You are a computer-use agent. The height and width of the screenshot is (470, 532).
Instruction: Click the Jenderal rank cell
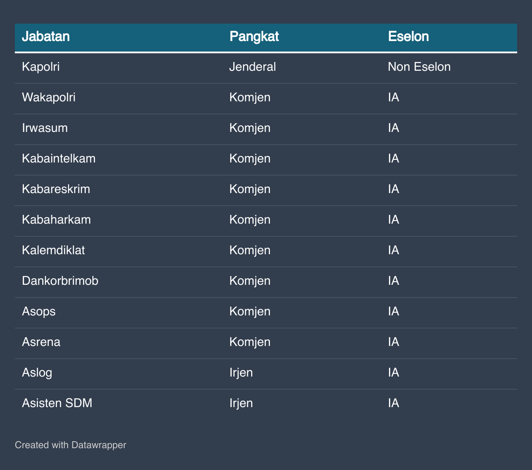point(252,67)
